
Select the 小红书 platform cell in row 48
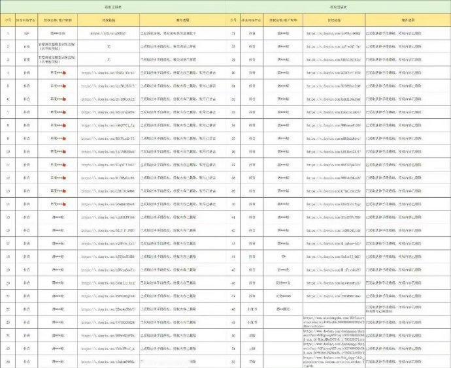[252, 309]
